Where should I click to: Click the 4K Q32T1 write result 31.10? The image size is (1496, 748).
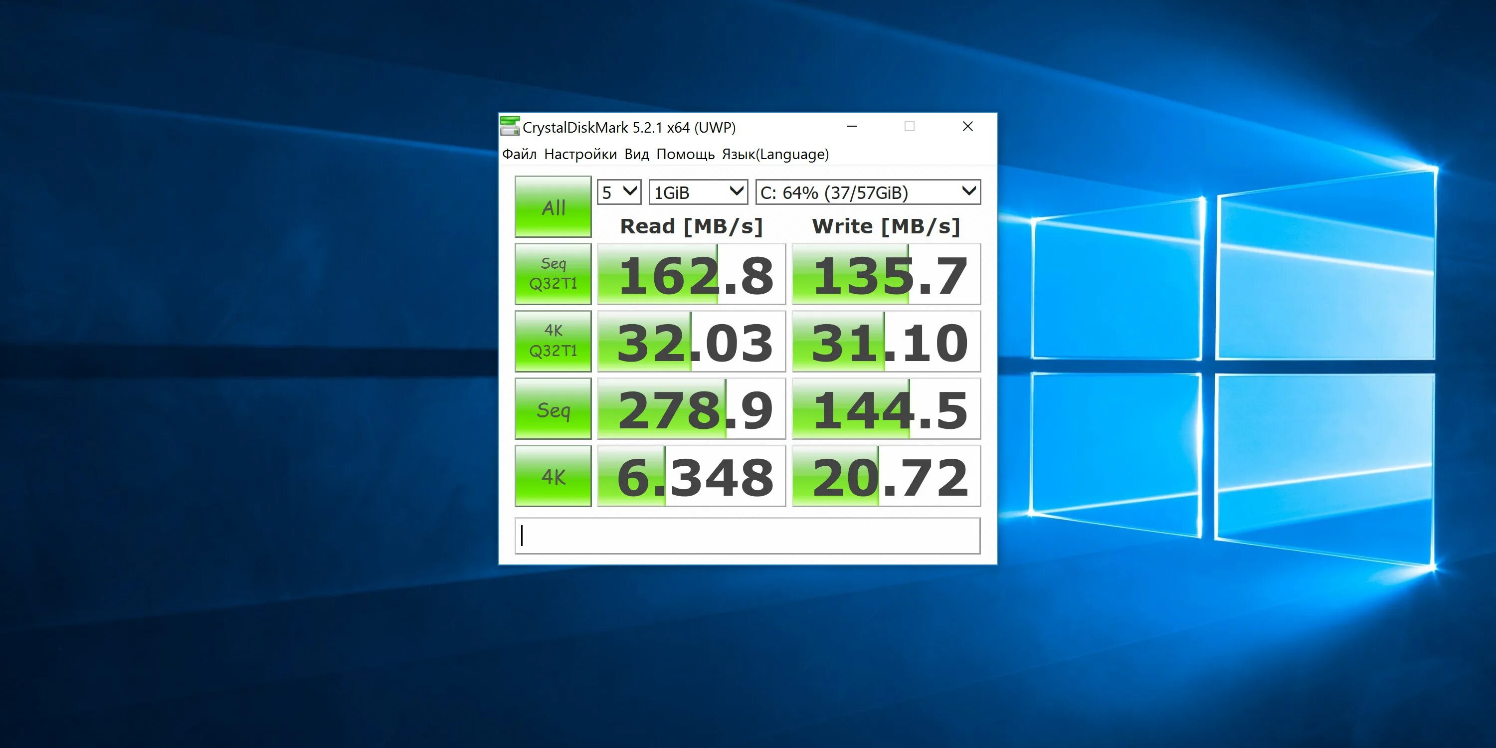coord(885,341)
